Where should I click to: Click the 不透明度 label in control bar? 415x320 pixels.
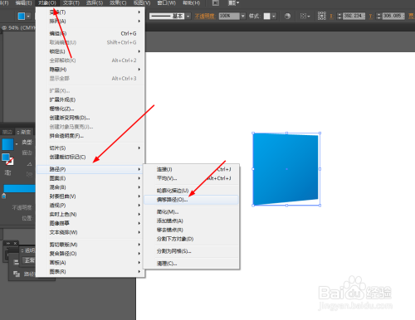pos(204,17)
